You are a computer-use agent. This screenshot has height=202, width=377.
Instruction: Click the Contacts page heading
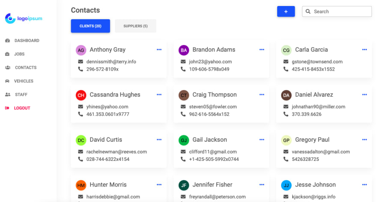[x=85, y=10]
